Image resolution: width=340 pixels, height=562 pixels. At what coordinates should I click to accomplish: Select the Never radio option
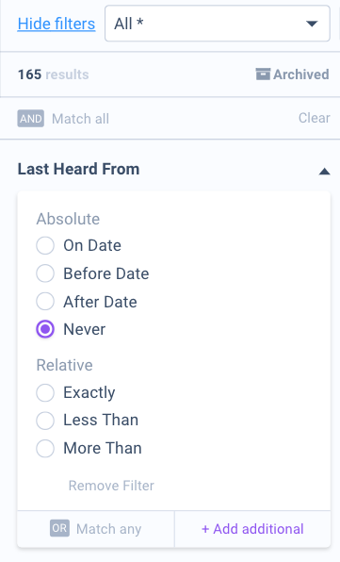pyautogui.click(x=45, y=329)
